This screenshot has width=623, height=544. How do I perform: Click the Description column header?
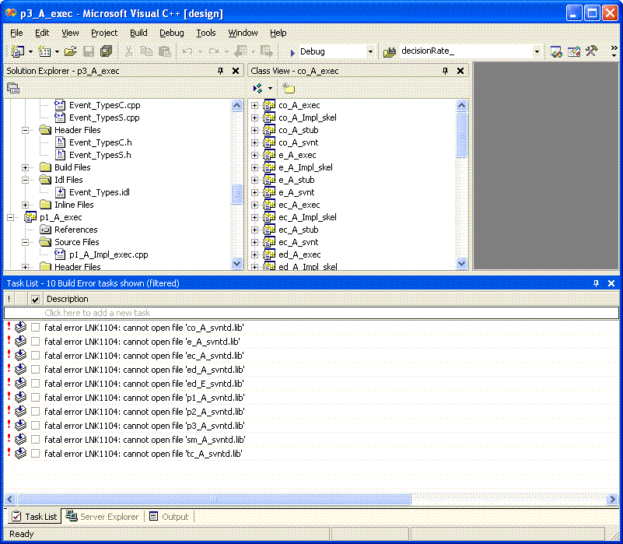pyautogui.click(x=67, y=299)
